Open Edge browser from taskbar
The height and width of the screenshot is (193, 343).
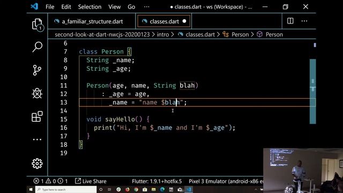(162, 189)
